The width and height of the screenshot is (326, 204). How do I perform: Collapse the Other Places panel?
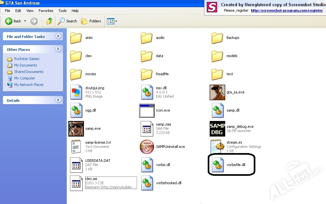[x=58, y=49]
